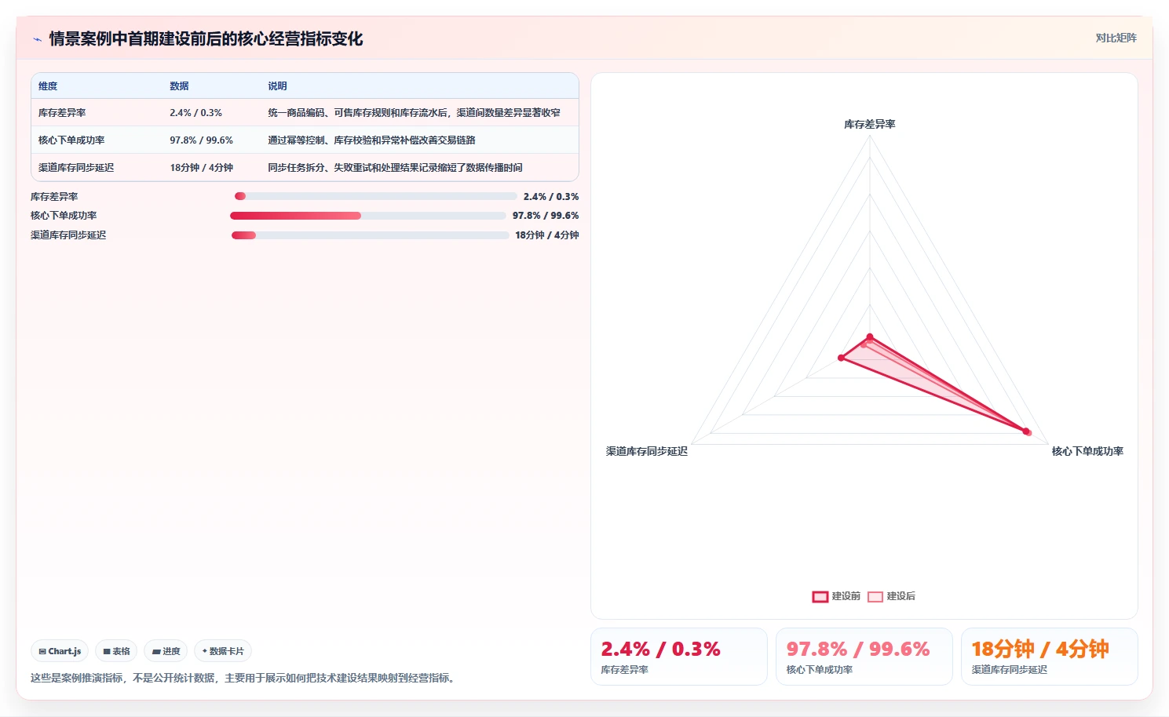Screen dimensions: 1169x717
Task: Select the 进度 tag chip
Action: (166, 651)
